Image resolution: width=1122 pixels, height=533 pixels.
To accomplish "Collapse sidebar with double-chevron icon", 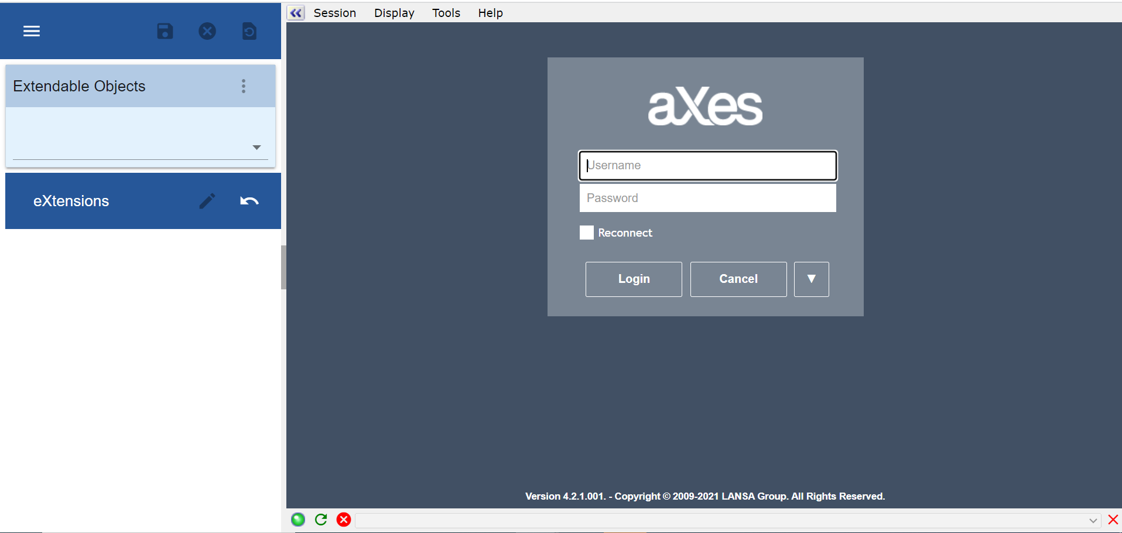I will [296, 13].
